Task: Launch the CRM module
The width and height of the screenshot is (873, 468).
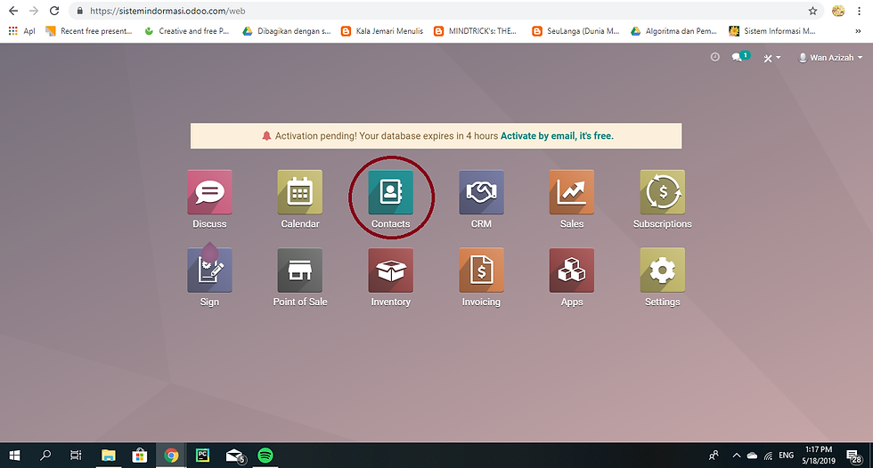Action: [481, 192]
